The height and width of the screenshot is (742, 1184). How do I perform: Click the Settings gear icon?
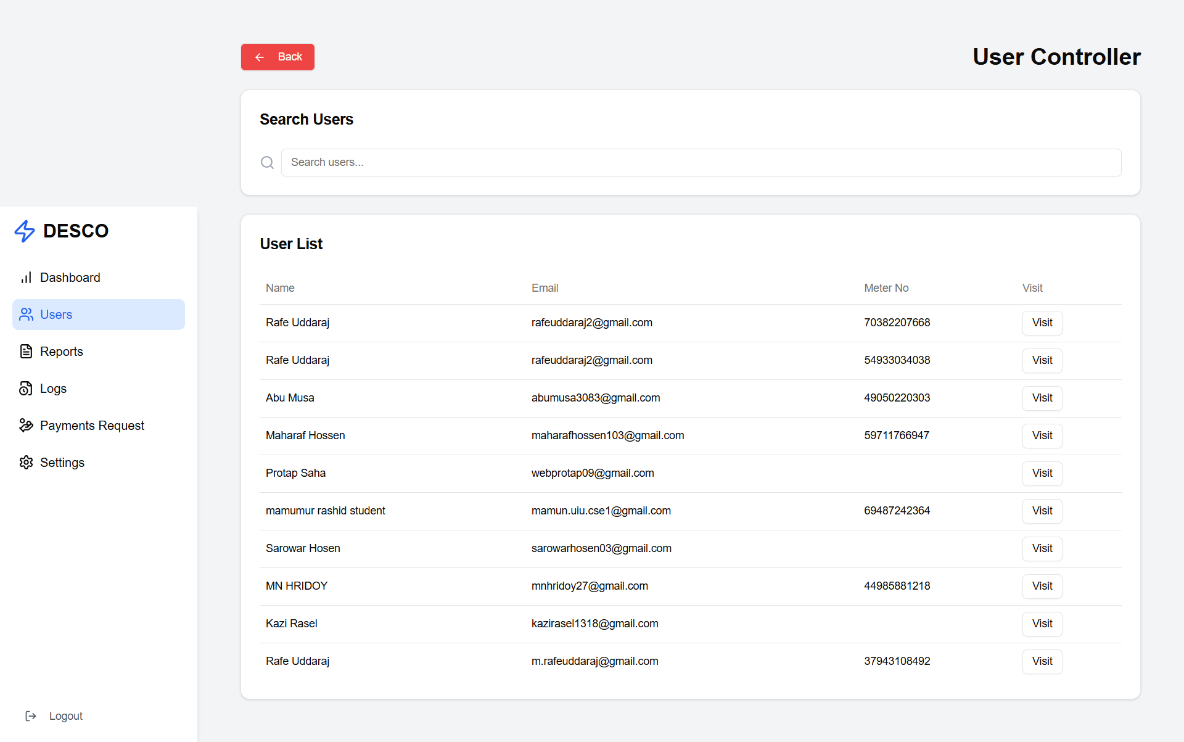click(26, 463)
